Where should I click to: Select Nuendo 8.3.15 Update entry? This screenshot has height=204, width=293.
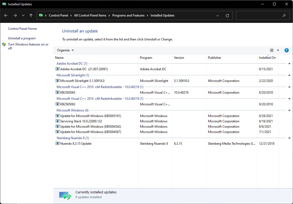[76, 144]
